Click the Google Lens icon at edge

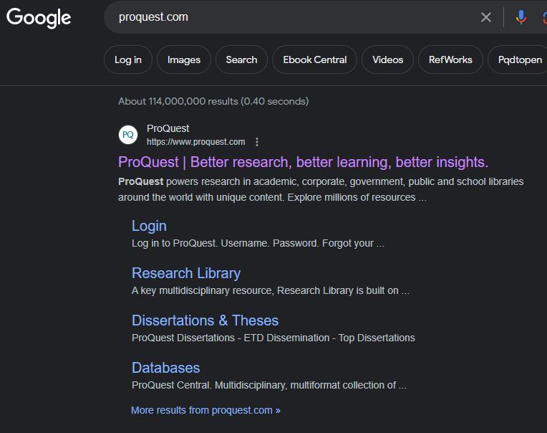pos(544,17)
